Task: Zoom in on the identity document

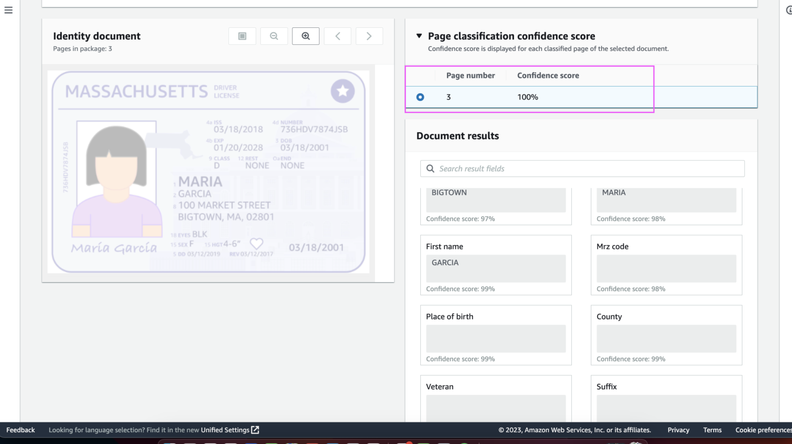Action: tap(306, 36)
